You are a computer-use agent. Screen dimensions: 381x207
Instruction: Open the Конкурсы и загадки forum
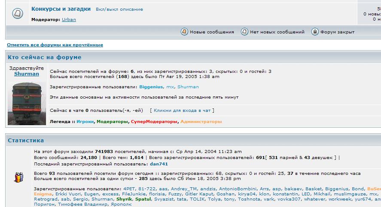pos(61,9)
